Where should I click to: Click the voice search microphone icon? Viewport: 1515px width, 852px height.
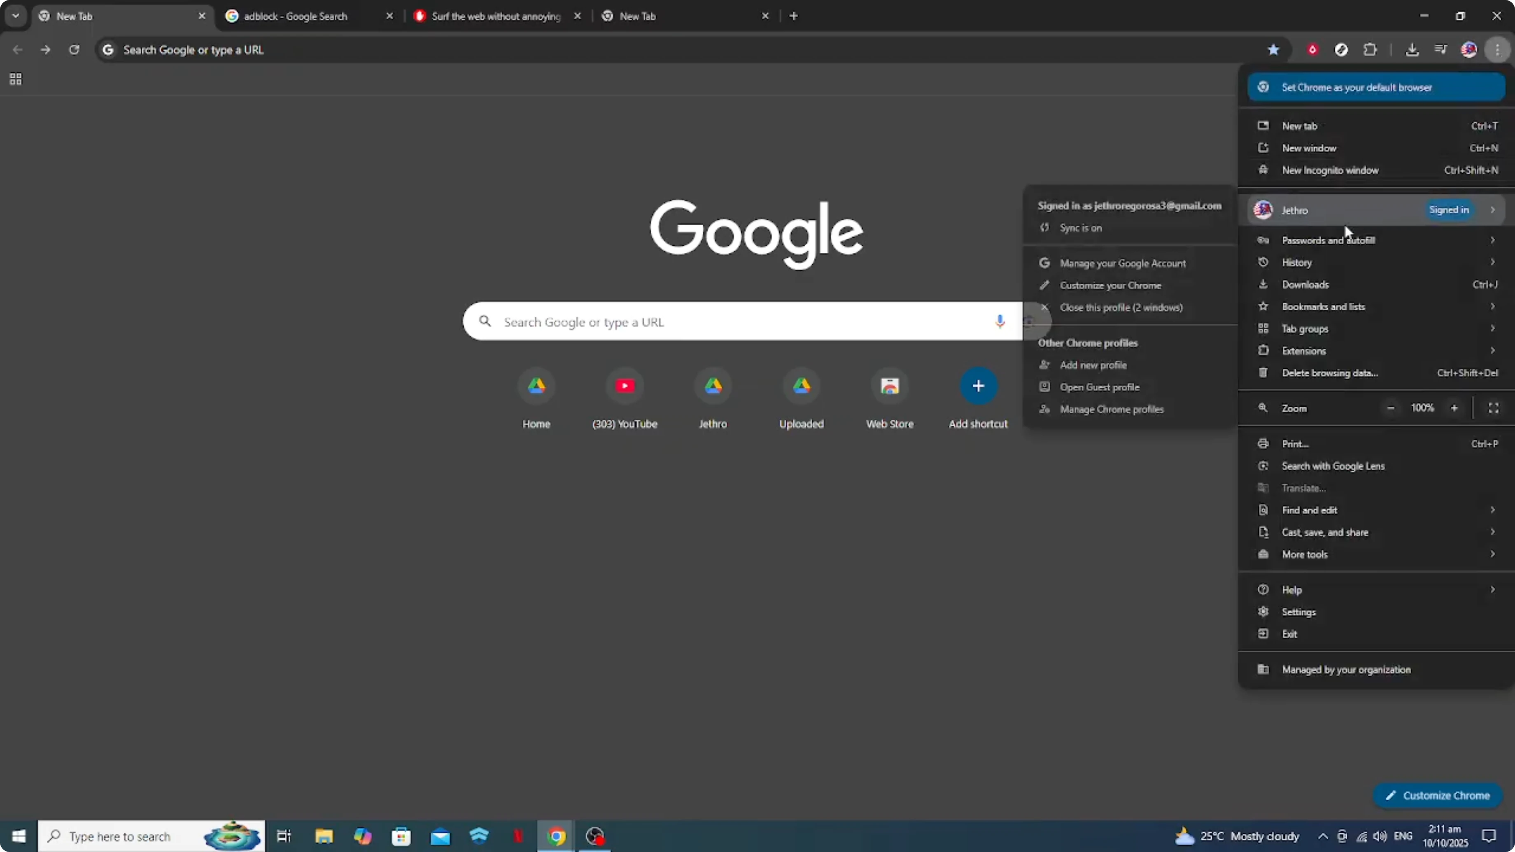point(999,321)
